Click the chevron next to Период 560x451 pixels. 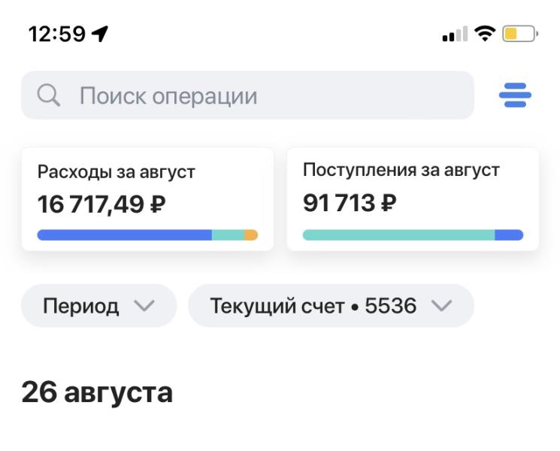[x=144, y=306]
